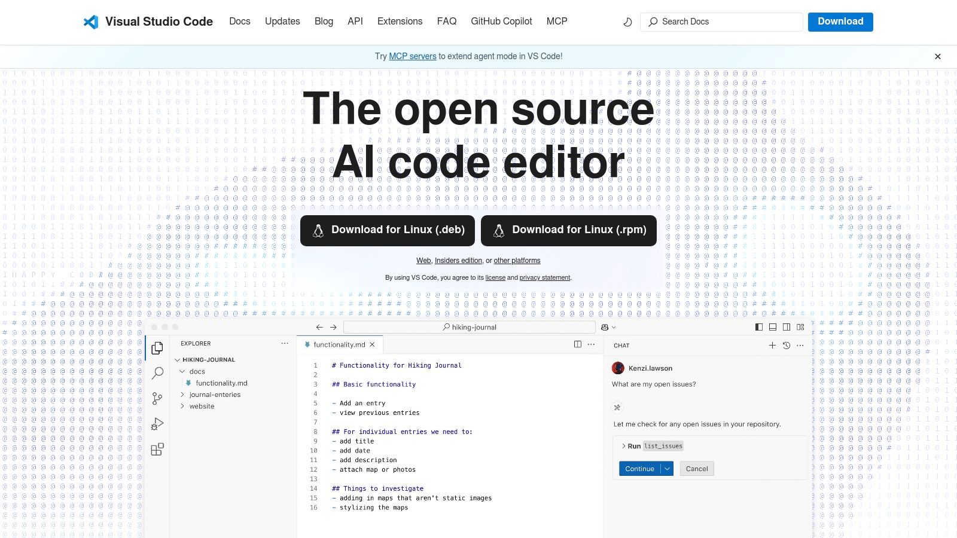This screenshot has height=538, width=957.
Task: Open the license link
Action: (x=495, y=277)
